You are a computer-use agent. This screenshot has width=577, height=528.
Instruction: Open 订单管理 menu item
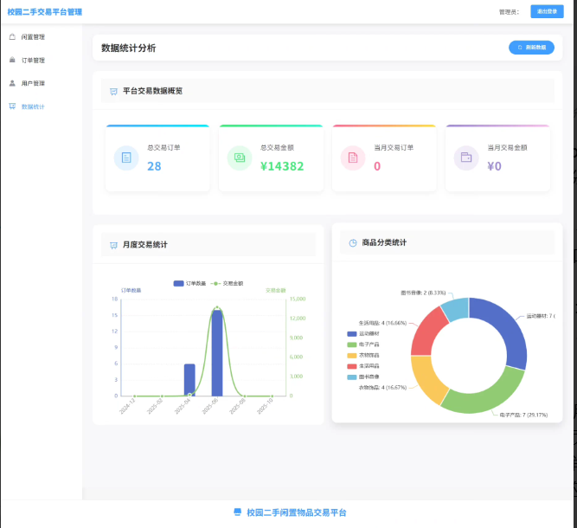click(x=42, y=60)
